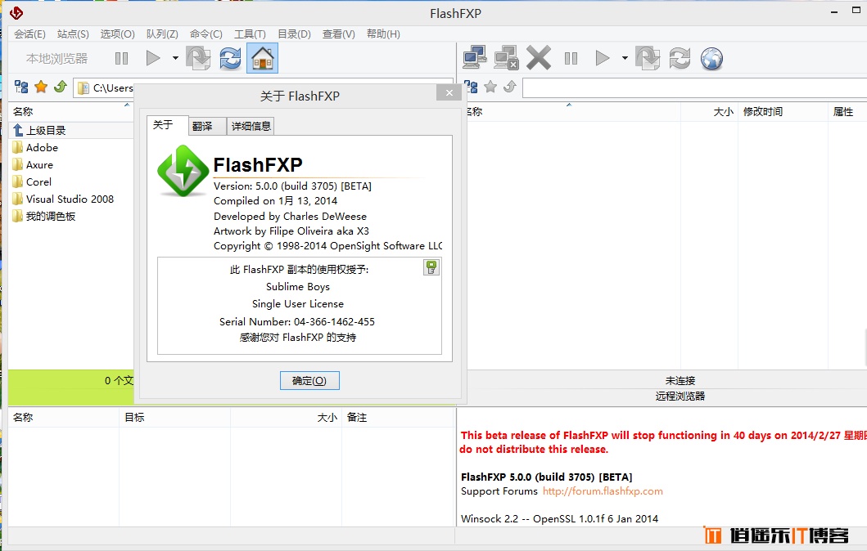The width and height of the screenshot is (867, 551).
Task: Click the Serial Number text line
Action: tap(297, 322)
